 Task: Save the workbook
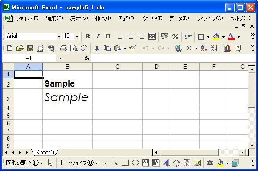coord(30,48)
